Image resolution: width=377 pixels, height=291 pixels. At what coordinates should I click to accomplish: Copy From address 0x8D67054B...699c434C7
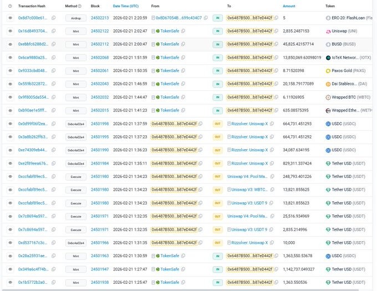tap(206, 18)
